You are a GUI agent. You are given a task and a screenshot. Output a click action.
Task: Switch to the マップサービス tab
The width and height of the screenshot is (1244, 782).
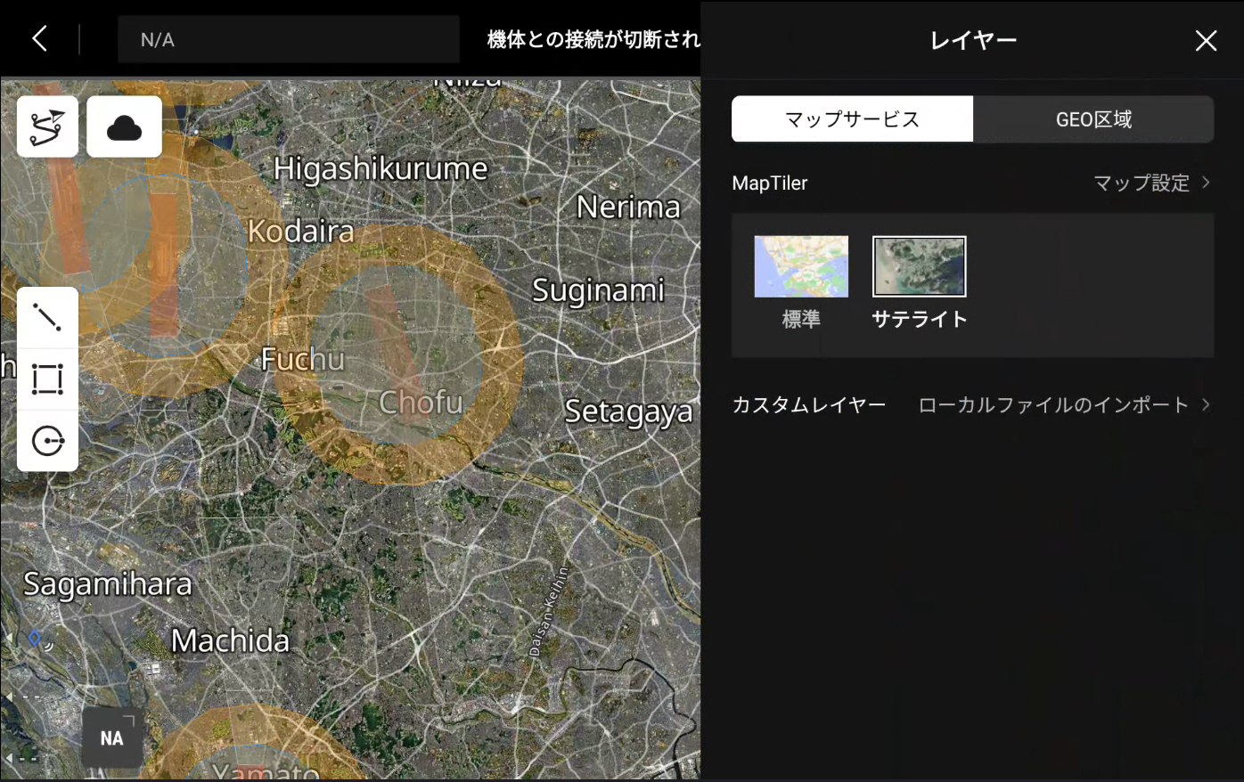click(852, 119)
